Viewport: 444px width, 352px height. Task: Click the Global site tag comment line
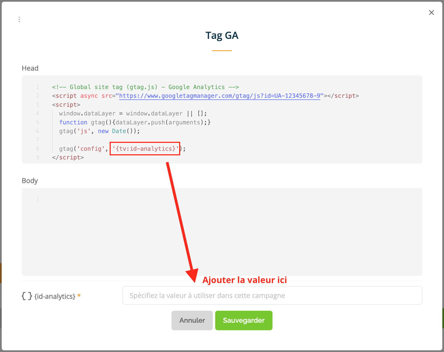coord(145,87)
